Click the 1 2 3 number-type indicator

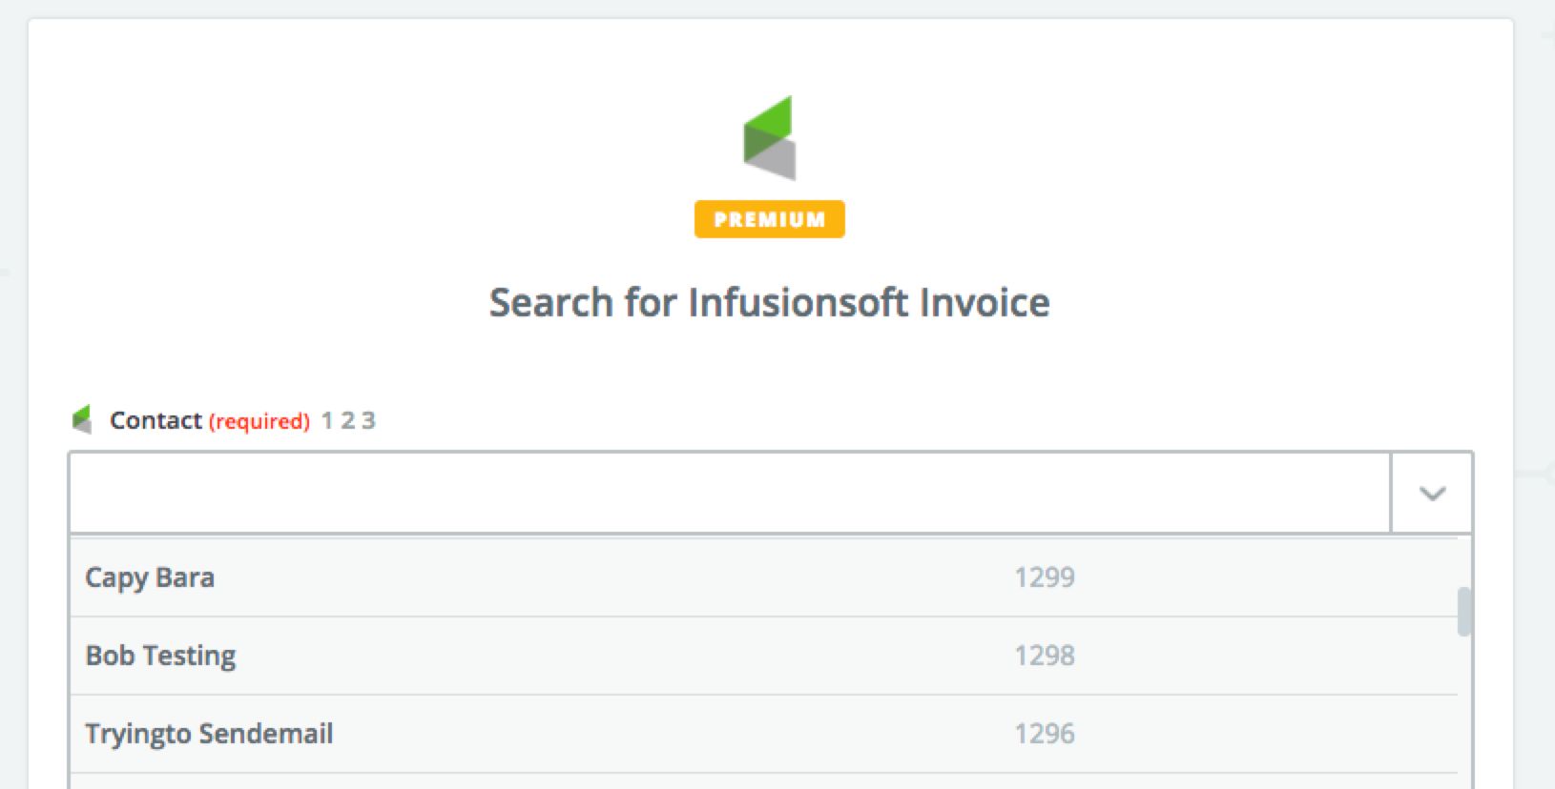348,420
